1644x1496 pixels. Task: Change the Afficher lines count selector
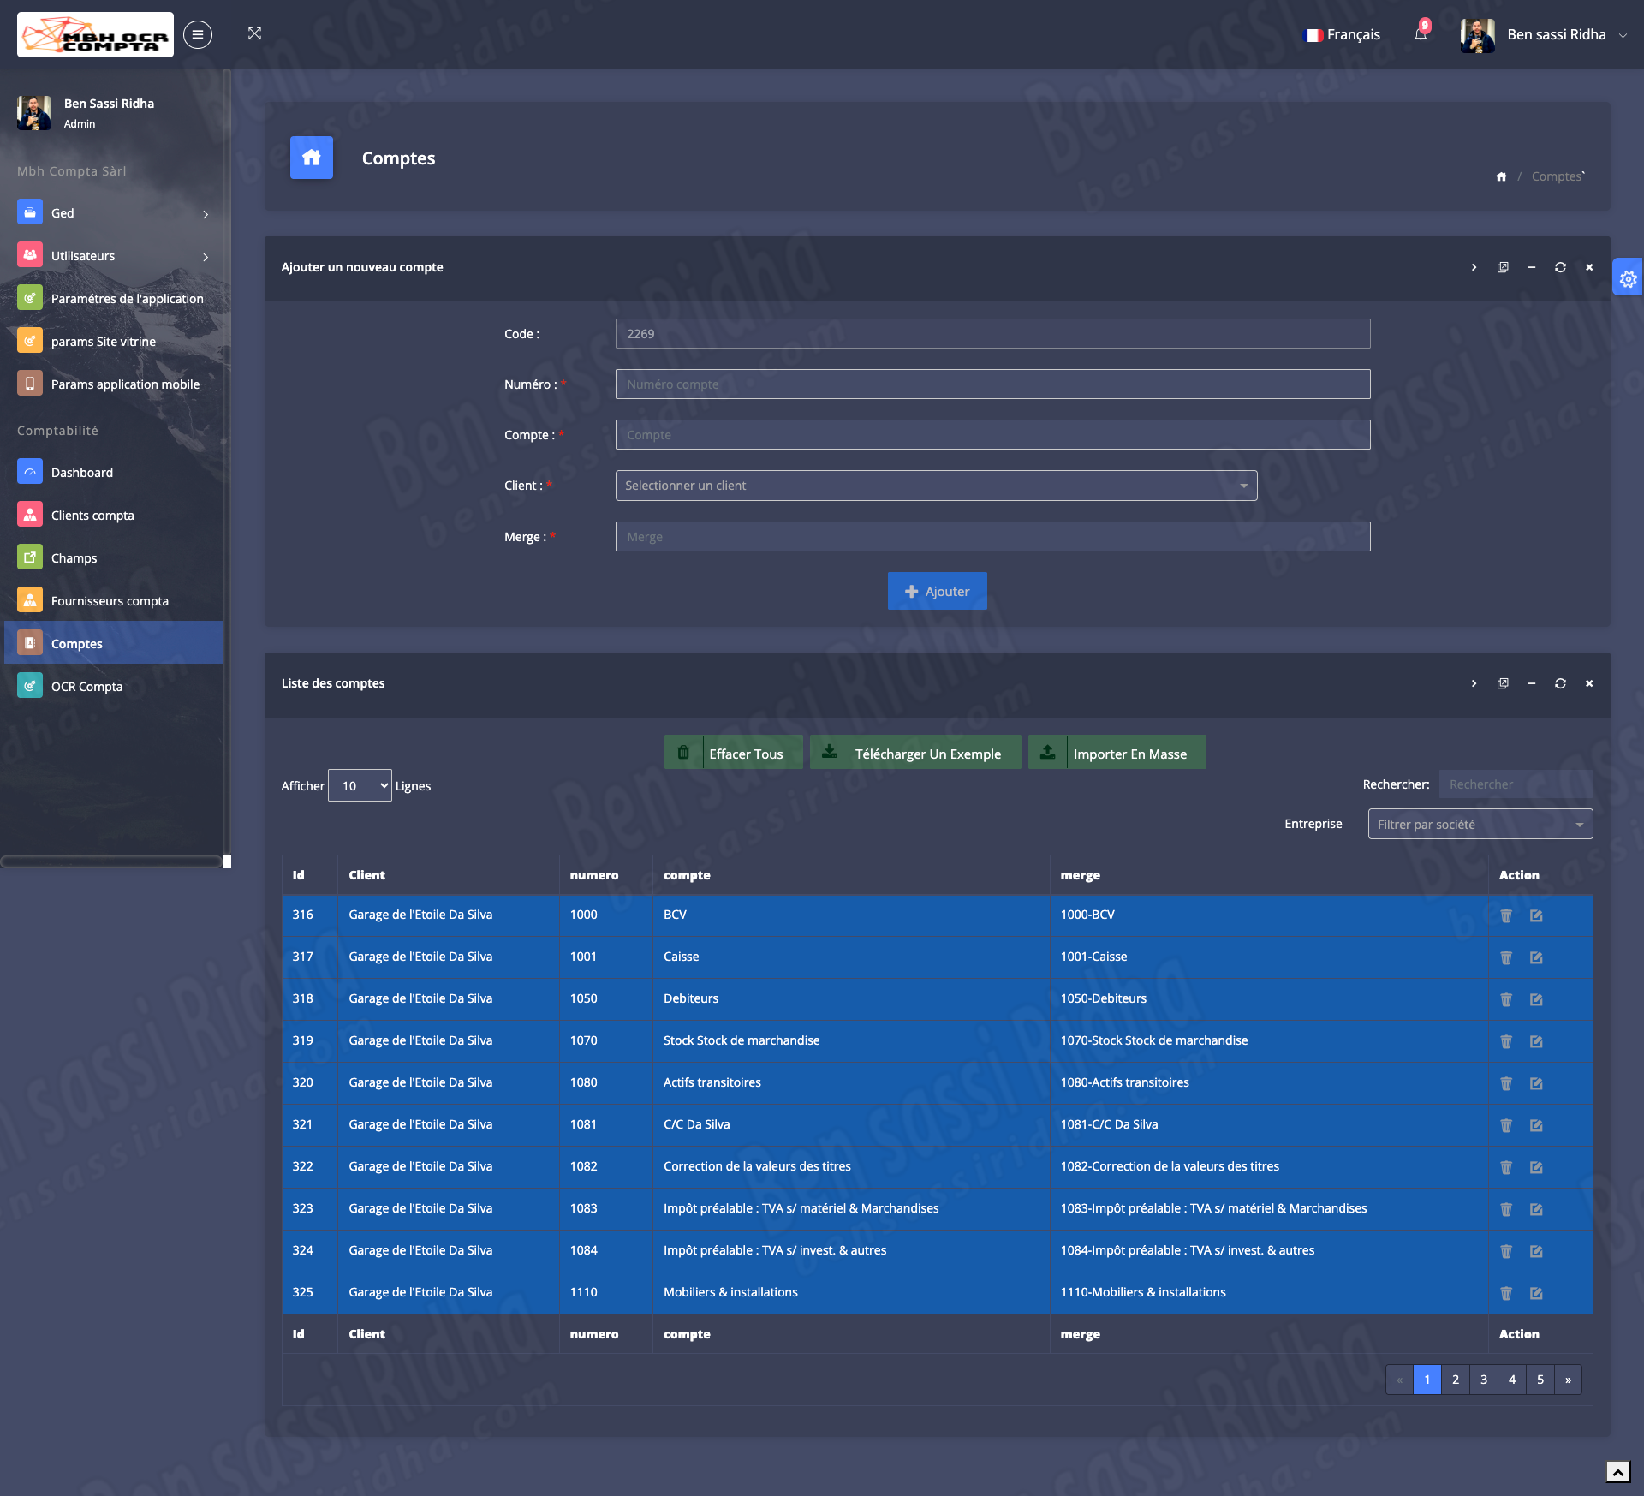360,785
